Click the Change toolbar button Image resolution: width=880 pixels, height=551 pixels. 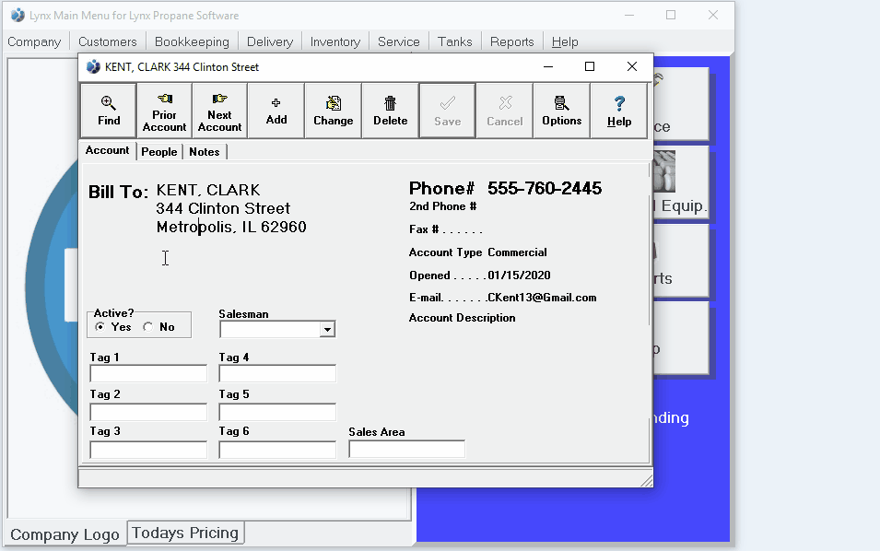(333, 111)
